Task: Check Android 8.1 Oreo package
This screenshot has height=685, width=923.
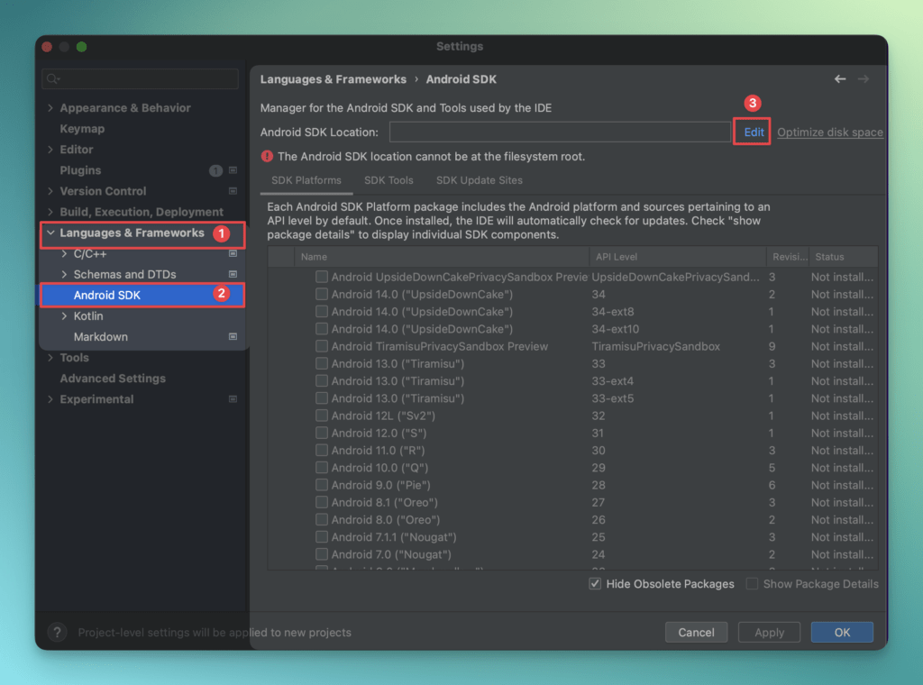Action: click(x=322, y=502)
